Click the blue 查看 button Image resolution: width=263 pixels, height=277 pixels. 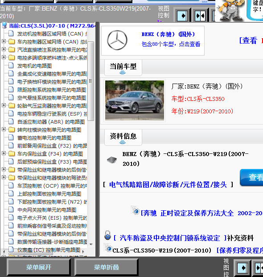pos(252,177)
